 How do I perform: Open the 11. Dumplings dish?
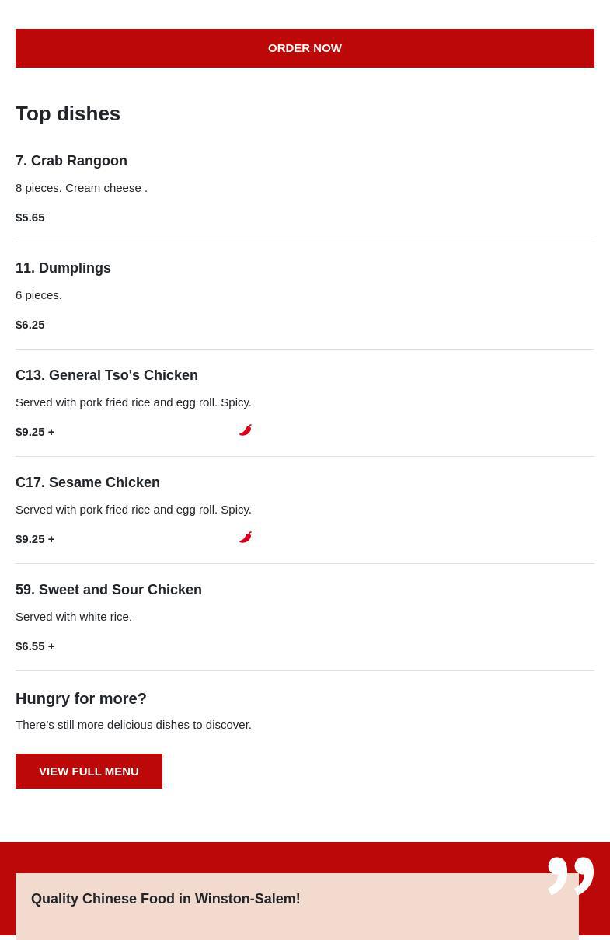click(63, 268)
